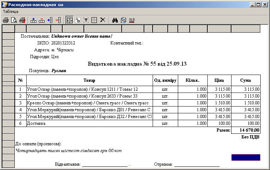Viewport: 270px width, 170px height.
Task: Minimize the Расходная накладная window
Action: (252, 5)
